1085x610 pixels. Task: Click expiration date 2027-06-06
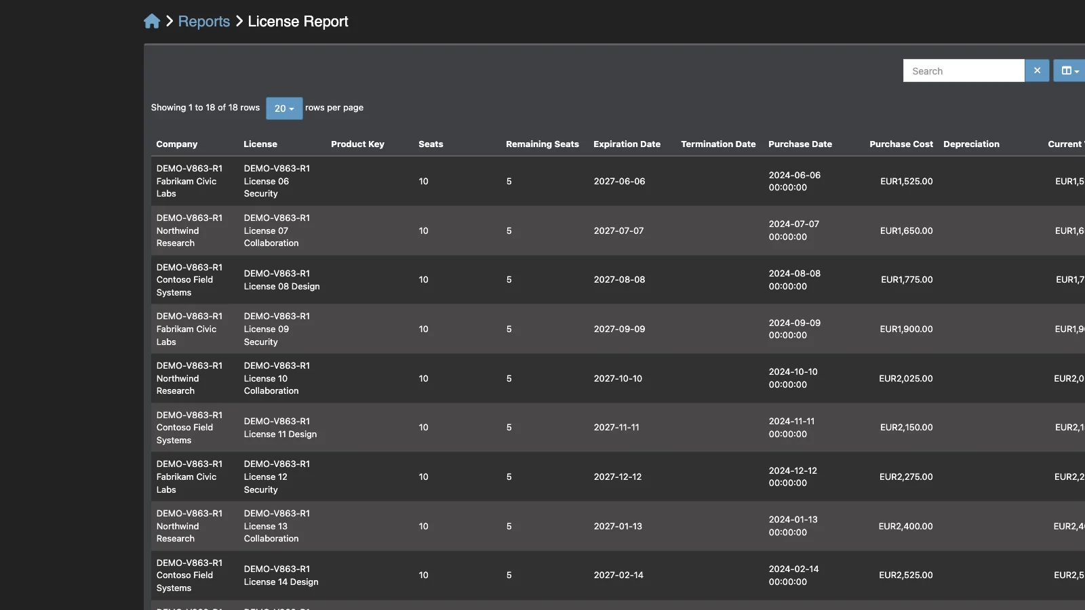point(619,182)
